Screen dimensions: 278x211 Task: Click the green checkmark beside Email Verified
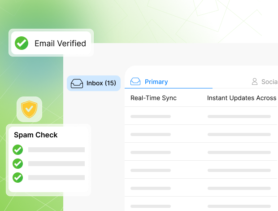[22, 43]
